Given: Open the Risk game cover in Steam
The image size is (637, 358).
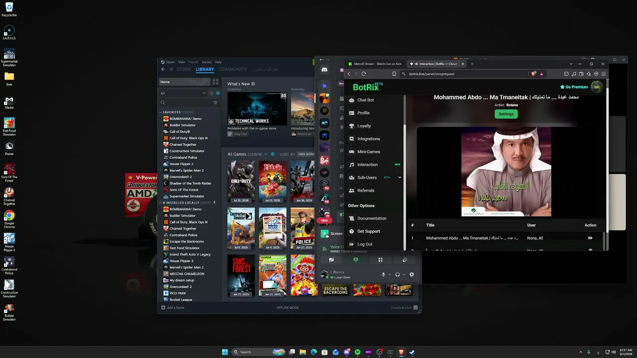Looking at the screenshot, I should click(x=273, y=181).
